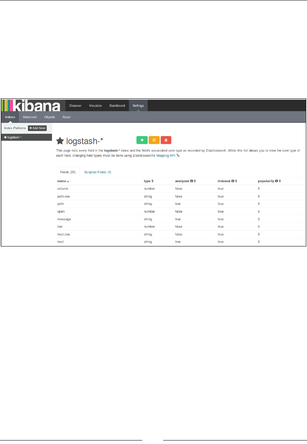Click the logstash-* page heading

point(85,141)
